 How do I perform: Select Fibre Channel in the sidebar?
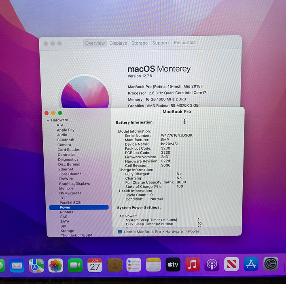[x=70, y=174]
